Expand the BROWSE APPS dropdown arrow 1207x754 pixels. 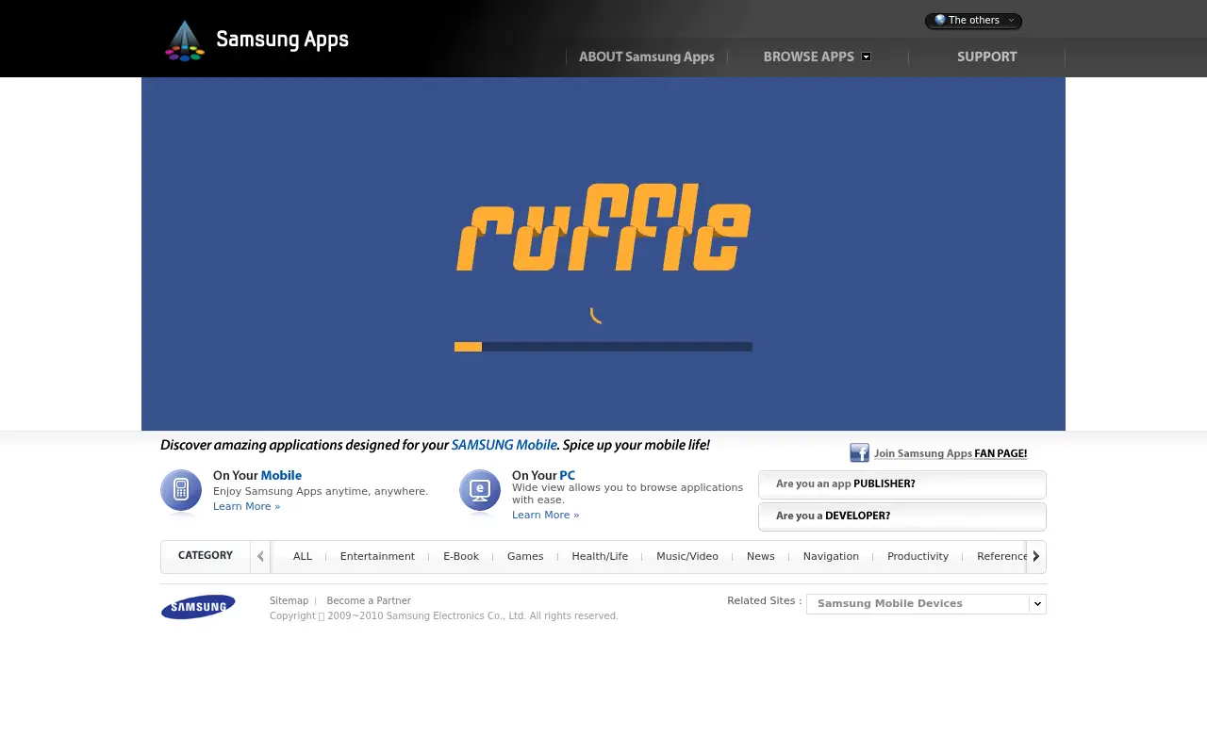tap(867, 57)
